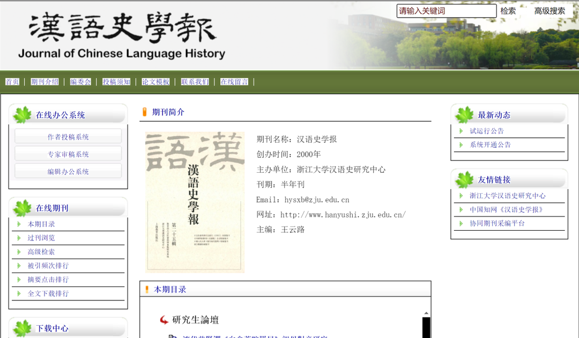
Task: Open the 高级检索 sidebar link
Action: (x=41, y=252)
